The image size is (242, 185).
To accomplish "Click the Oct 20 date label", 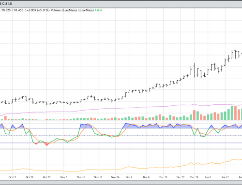I will click(x=30, y=177).
